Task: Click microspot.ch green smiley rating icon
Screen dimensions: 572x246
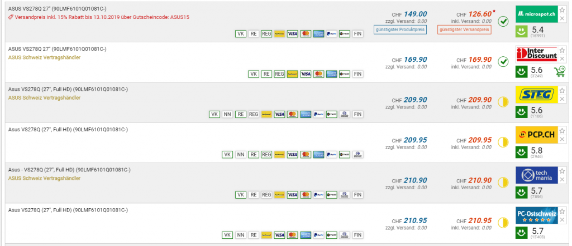Action: click(521, 30)
